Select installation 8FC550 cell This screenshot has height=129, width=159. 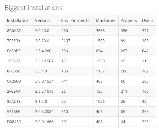(x=14, y=71)
